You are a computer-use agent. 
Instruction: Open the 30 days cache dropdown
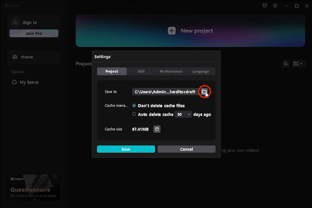tap(183, 114)
